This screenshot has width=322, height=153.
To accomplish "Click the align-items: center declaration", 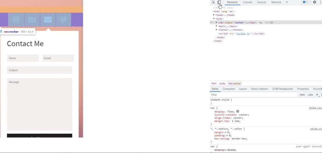I will click(x=229, y=118).
